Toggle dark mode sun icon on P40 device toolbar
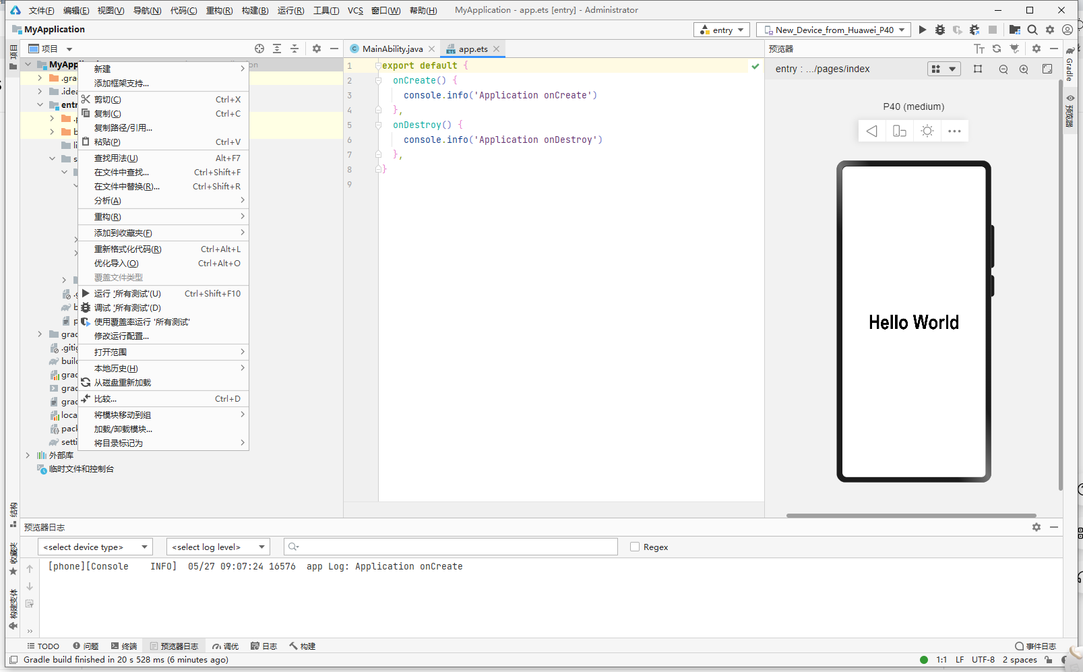This screenshot has height=672, width=1083. pos(927,131)
